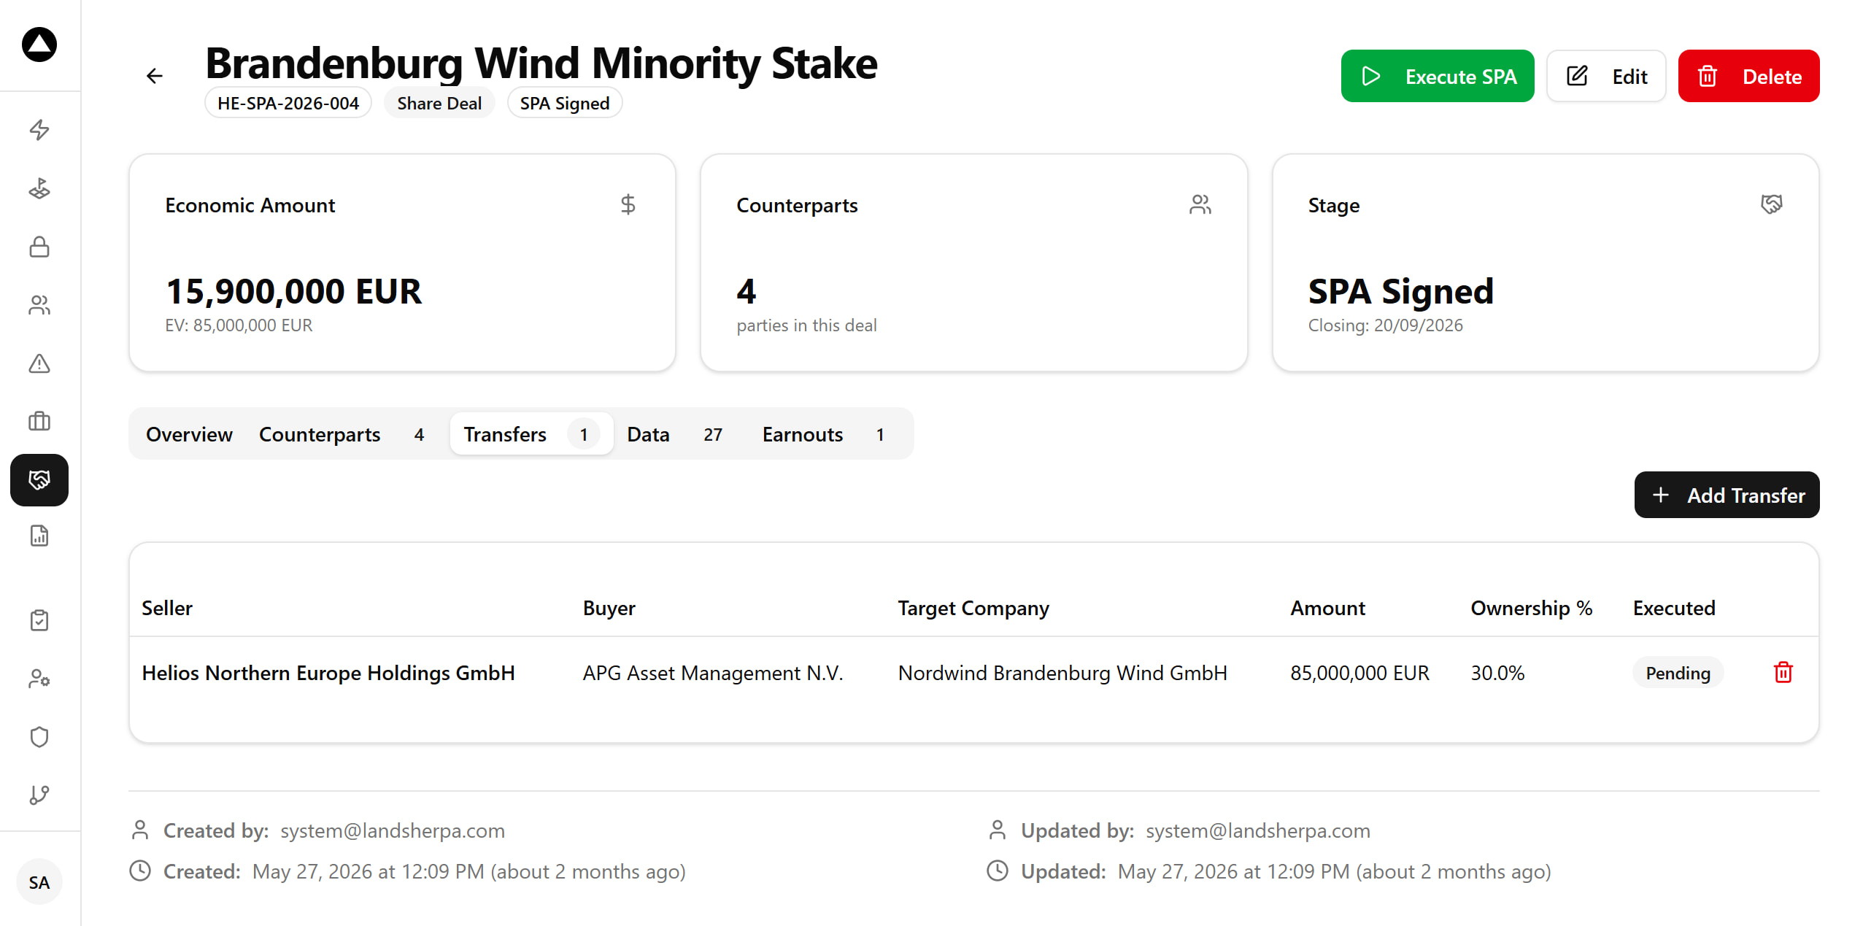Screen dimensions: 1863x926
Task: Open the lightning bolt sidebar icon
Action: click(x=39, y=130)
